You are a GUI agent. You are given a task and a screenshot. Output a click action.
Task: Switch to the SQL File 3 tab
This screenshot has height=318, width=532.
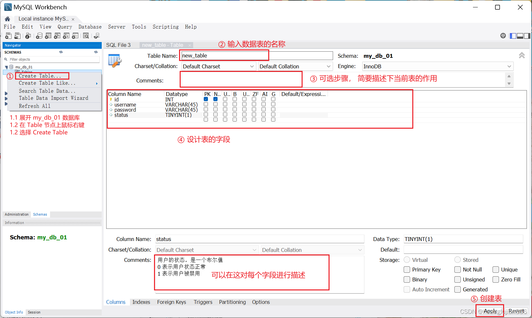click(x=118, y=45)
